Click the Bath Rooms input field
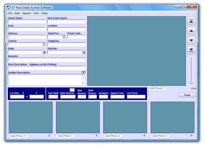 pos(93,97)
